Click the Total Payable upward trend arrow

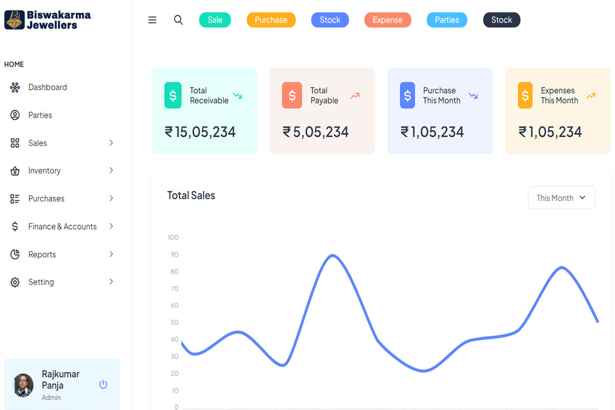pyautogui.click(x=355, y=95)
